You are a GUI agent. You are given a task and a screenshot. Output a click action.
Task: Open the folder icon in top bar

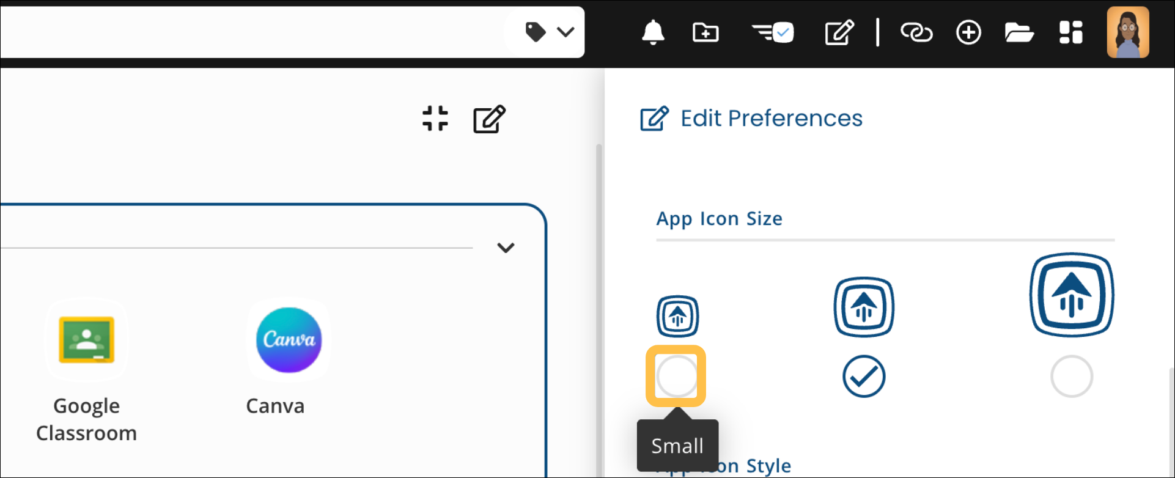pos(1019,32)
